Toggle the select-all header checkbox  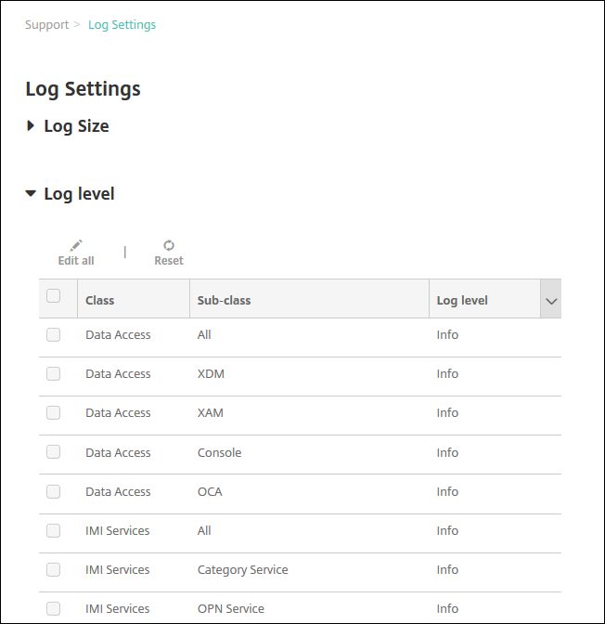(x=54, y=296)
